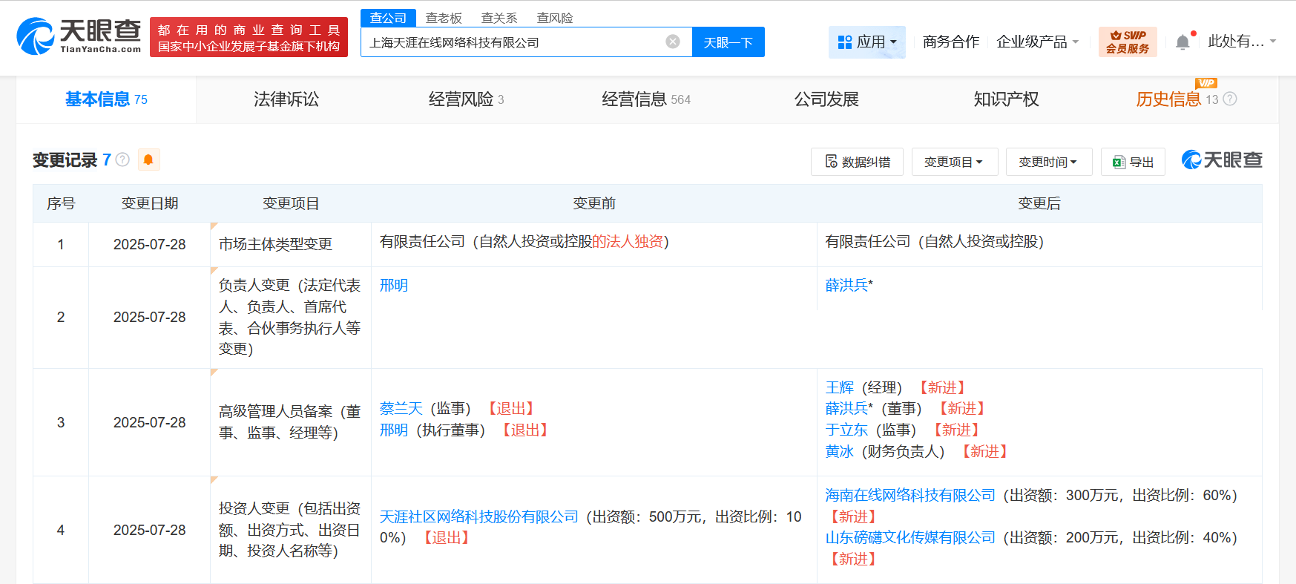Open 邢明 link in row 2
The image size is (1296, 584).
tap(394, 286)
